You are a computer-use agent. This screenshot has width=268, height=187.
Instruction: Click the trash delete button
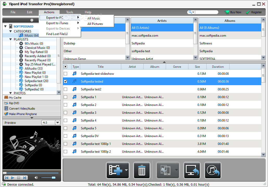(142, 170)
